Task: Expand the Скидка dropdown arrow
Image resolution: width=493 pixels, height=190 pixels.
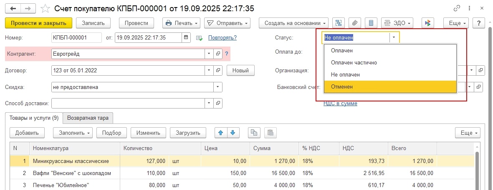Action: [218, 87]
